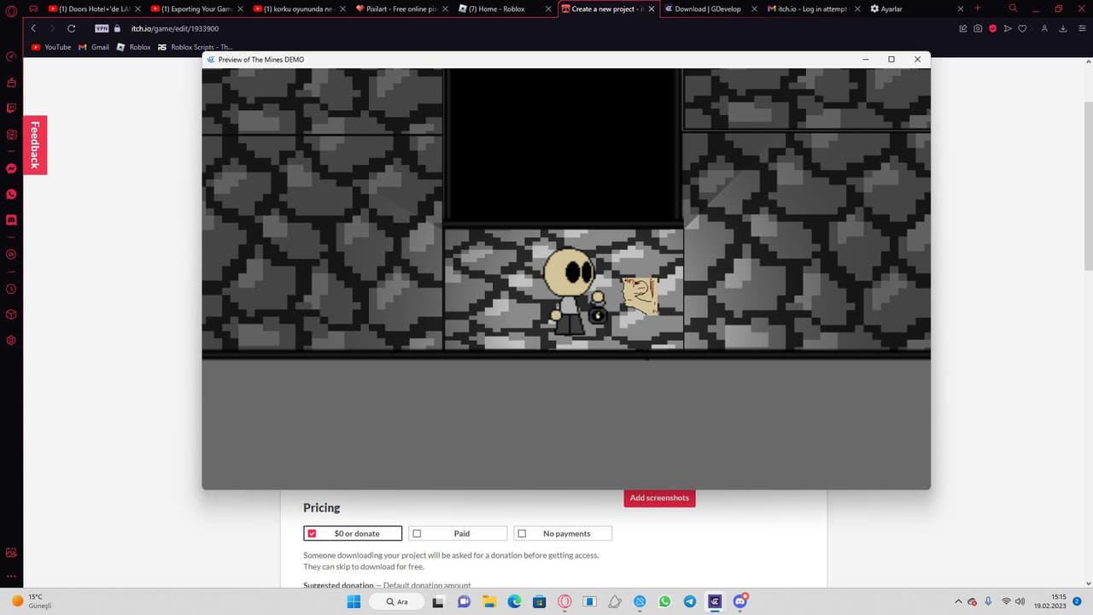This screenshot has height=615, width=1093.
Task: Reload the itch.io page
Action: coord(72,28)
